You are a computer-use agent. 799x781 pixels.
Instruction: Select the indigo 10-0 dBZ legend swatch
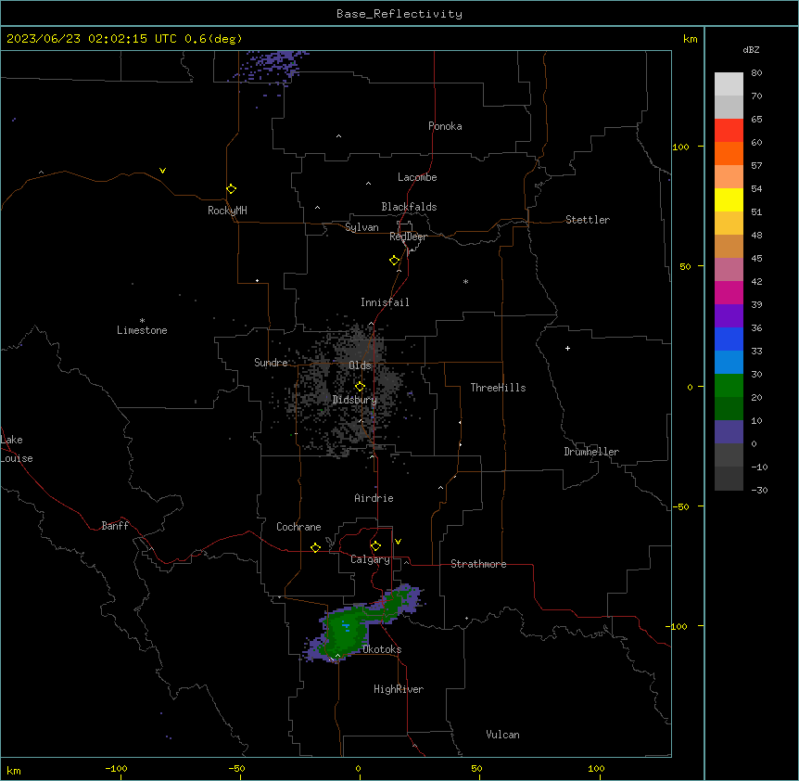click(x=729, y=432)
